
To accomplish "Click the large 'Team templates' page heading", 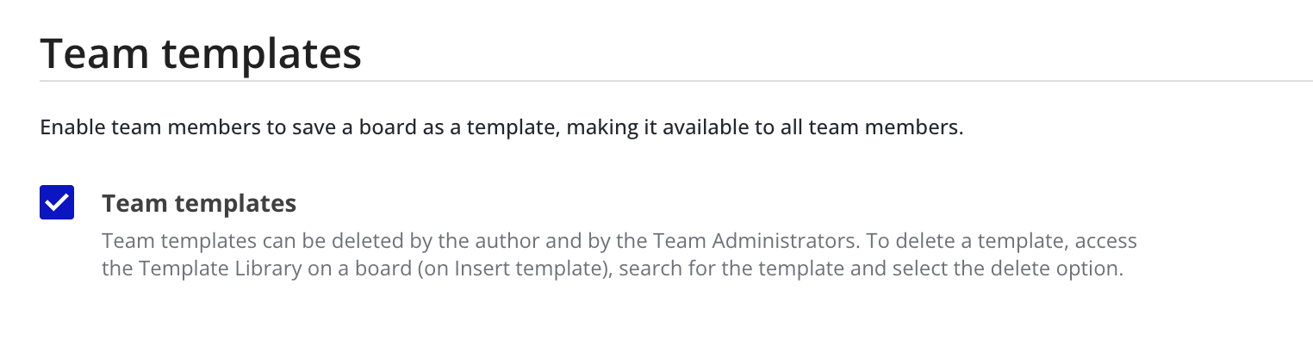I will tap(201, 53).
